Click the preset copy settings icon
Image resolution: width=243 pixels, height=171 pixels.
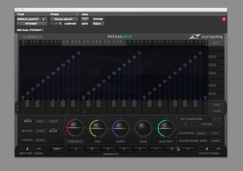coord(60,24)
